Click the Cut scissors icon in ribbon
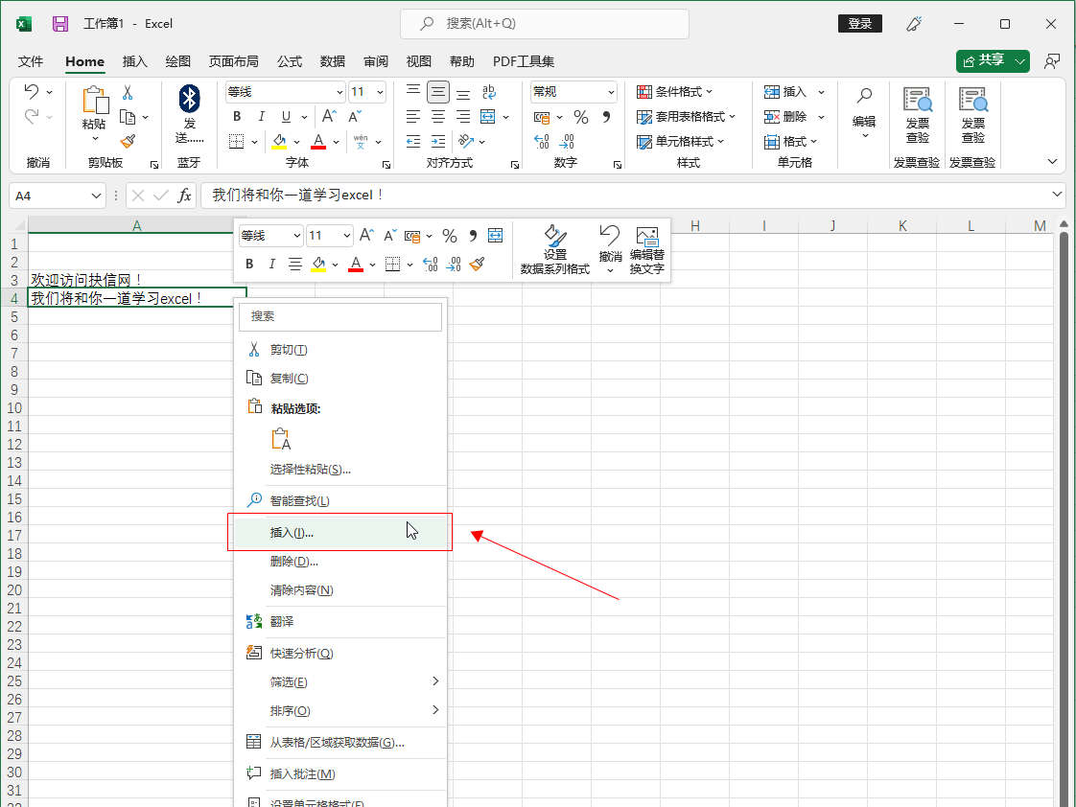1076x807 pixels. pos(127,93)
